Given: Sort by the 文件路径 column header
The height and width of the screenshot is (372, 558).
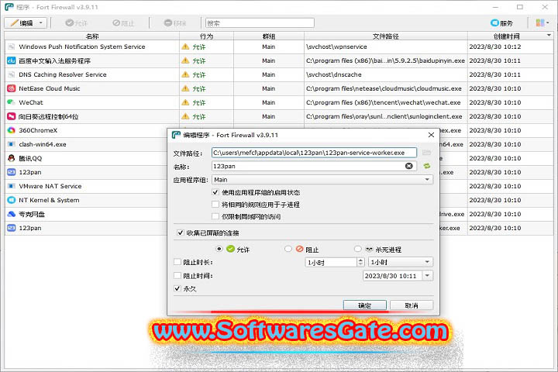Looking at the screenshot, I should click(x=386, y=36).
